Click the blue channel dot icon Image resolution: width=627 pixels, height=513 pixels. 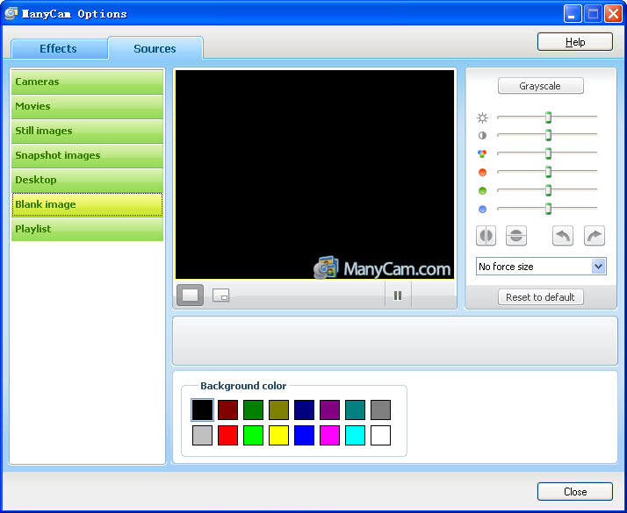point(483,209)
